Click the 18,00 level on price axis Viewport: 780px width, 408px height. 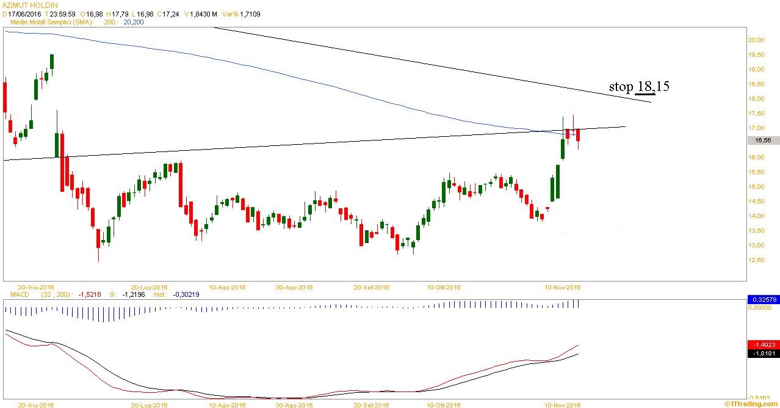coord(756,99)
